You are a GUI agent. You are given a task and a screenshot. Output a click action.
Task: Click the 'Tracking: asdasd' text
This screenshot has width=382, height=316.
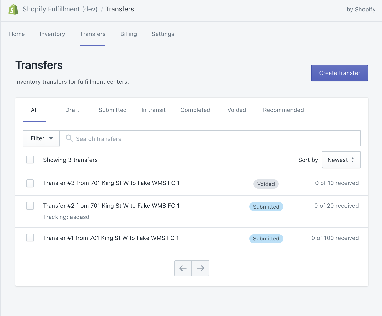tap(66, 217)
